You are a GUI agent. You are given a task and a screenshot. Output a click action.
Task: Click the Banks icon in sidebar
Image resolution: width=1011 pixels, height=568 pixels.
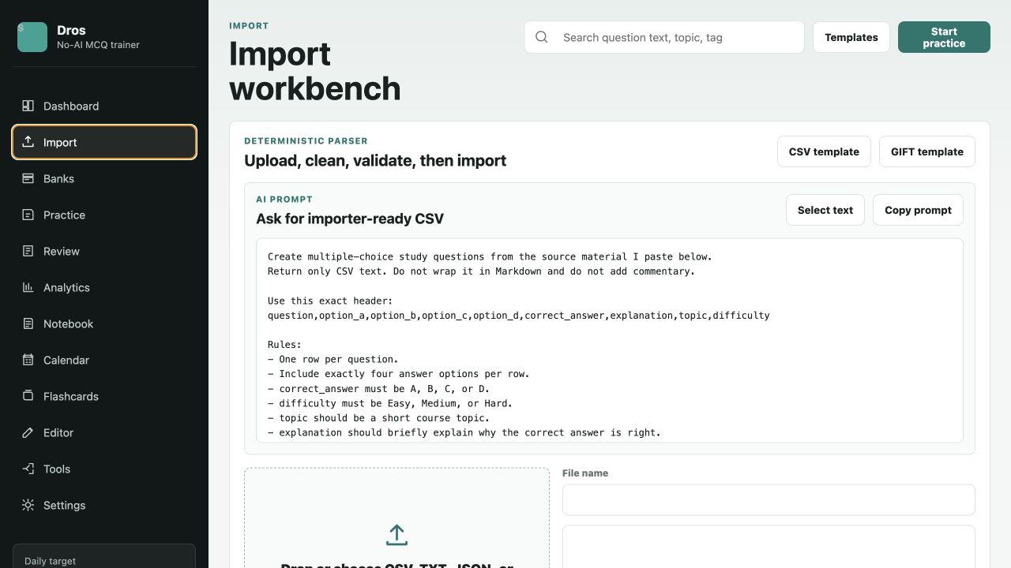coord(28,178)
